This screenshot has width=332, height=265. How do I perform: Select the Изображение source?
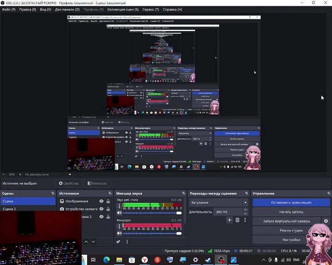click(76, 201)
